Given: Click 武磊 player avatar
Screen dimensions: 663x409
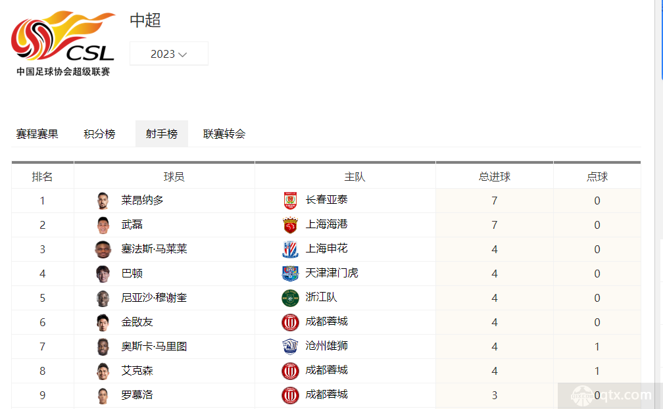Looking at the screenshot, I should 103,225.
